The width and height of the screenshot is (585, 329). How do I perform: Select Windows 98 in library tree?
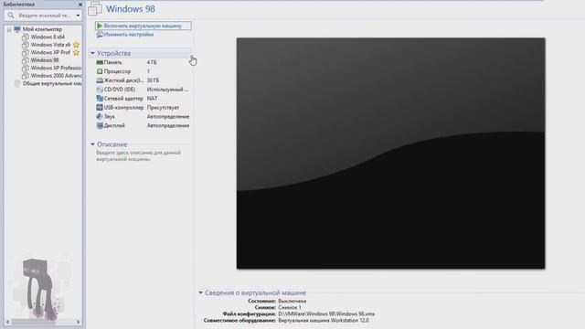click(45, 60)
